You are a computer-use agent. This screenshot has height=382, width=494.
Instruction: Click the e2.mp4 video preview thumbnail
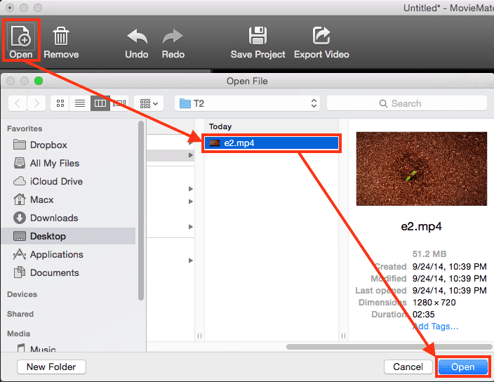422,169
